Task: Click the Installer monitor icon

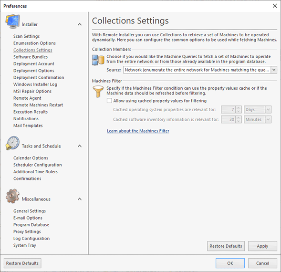Action: click(x=12, y=21)
